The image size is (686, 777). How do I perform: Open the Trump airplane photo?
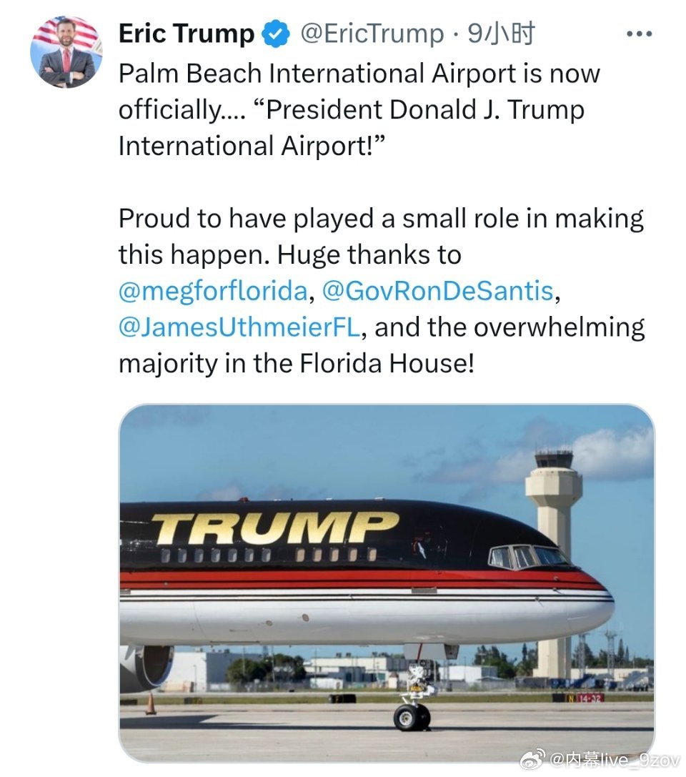click(x=387, y=583)
